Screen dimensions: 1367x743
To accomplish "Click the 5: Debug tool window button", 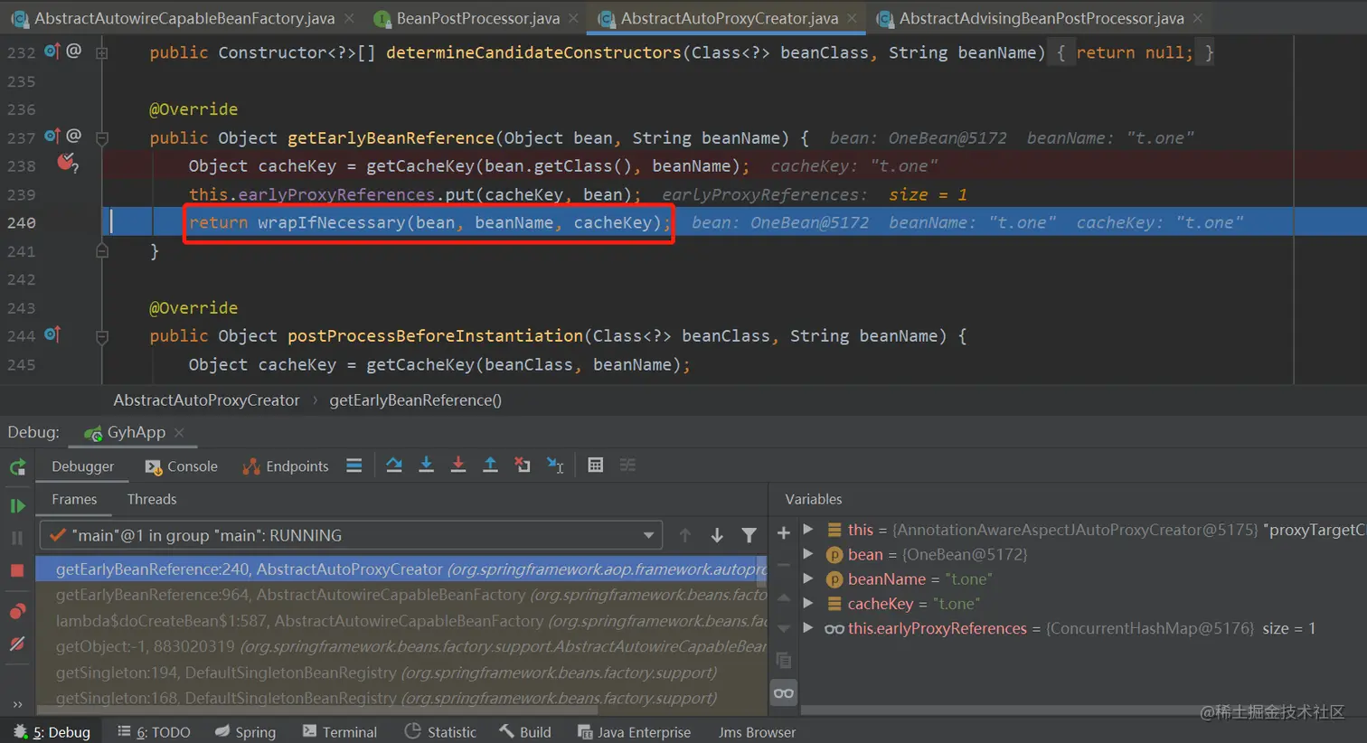I will click(x=52, y=731).
